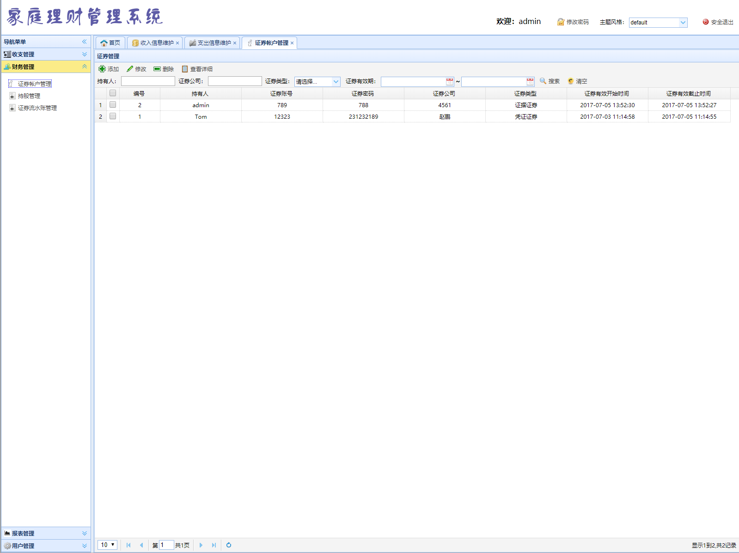Click the 添加 (add) plus icon
739x553 pixels.
pyautogui.click(x=102, y=69)
